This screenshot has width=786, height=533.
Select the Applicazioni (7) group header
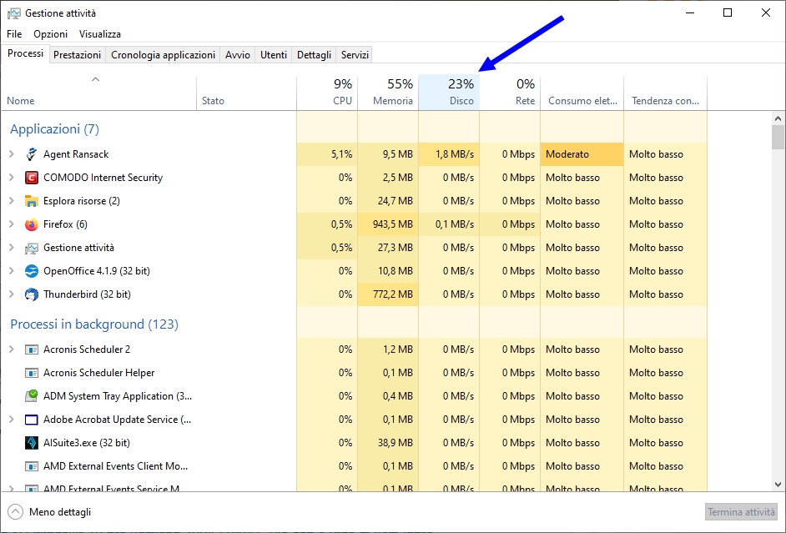(x=54, y=129)
